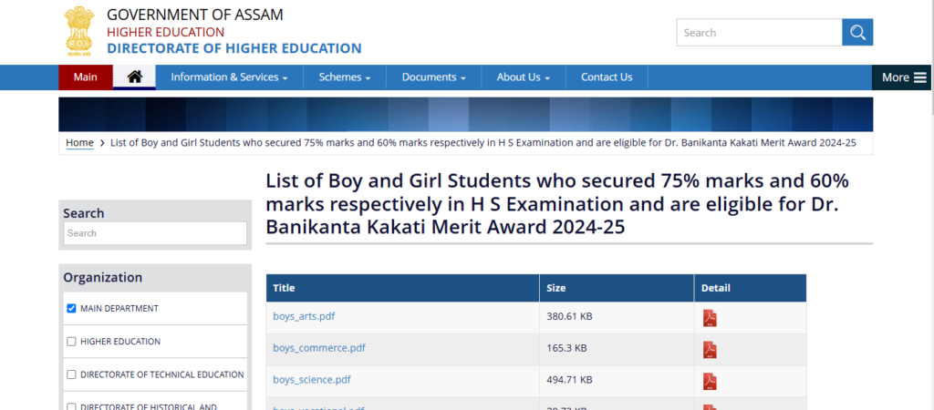Image resolution: width=934 pixels, height=410 pixels.
Task: Click the sidebar Search input field
Action: coord(155,233)
